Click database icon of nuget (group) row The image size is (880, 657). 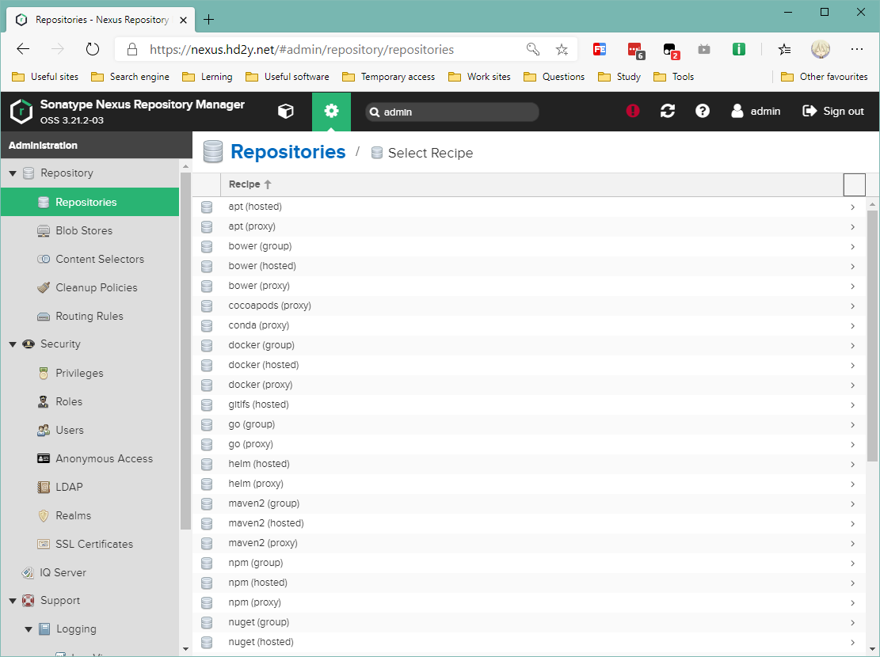click(x=207, y=622)
